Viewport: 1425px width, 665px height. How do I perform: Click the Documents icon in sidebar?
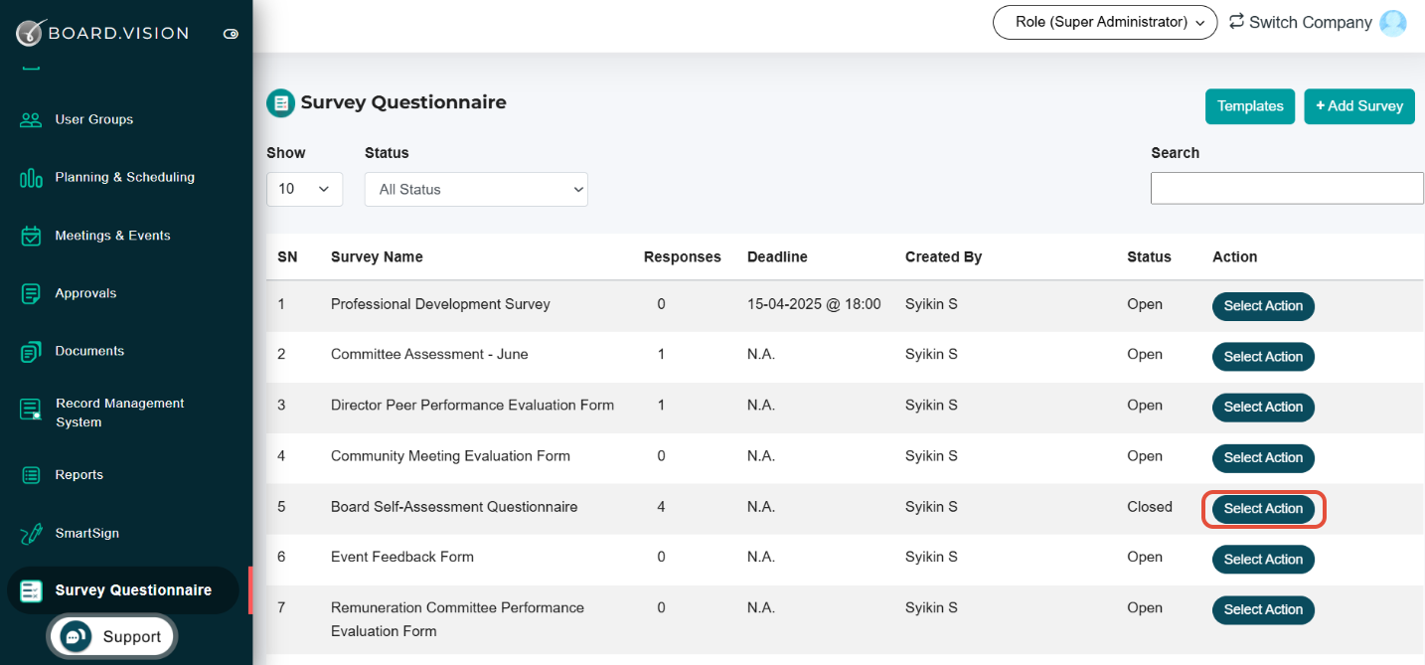[x=31, y=352]
